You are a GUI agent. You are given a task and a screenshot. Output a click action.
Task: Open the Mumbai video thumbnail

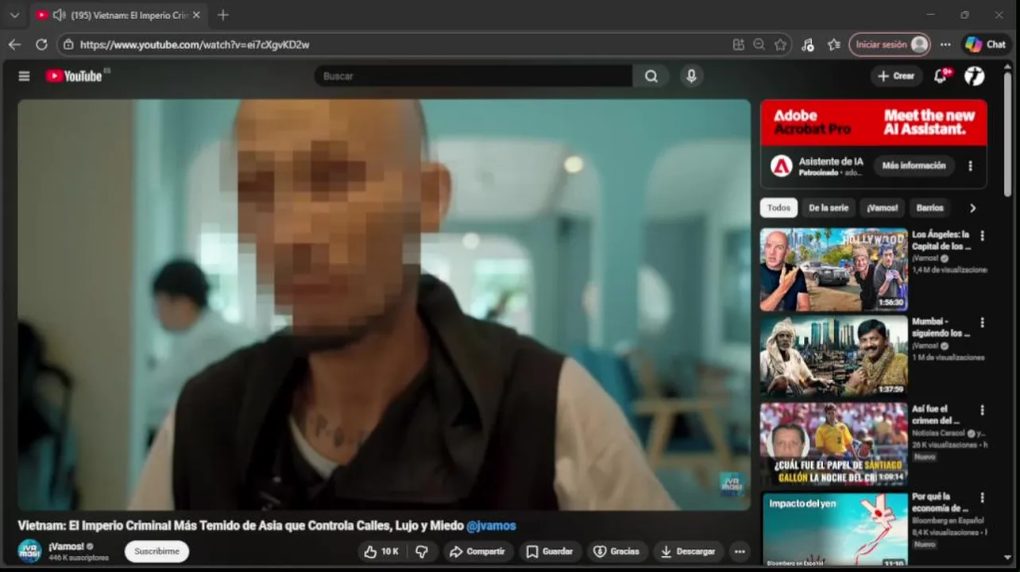point(834,357)
